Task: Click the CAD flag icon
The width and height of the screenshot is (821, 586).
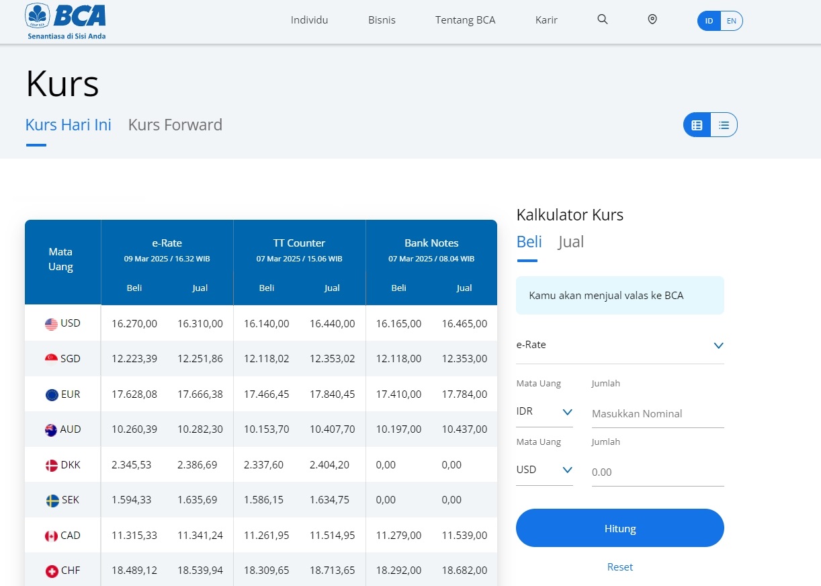Action: [x=51, y=536]
